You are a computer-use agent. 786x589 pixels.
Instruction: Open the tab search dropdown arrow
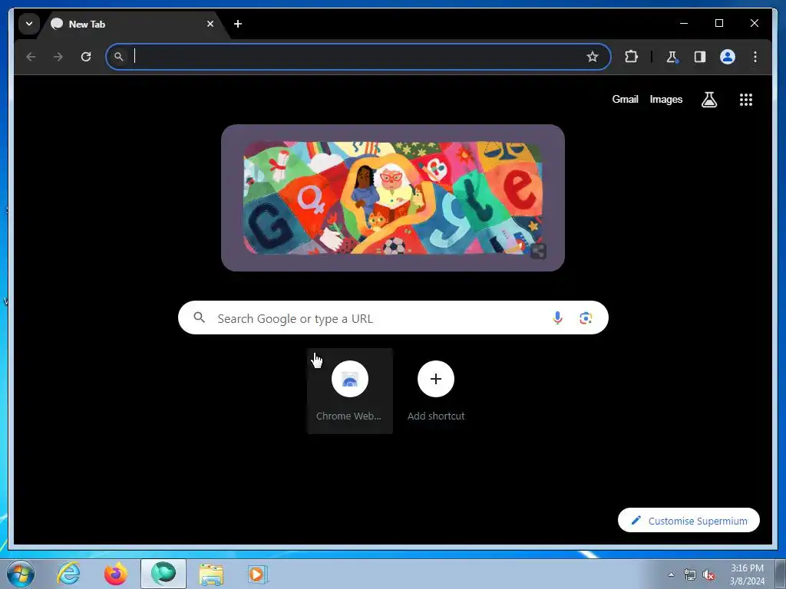pyautogui.click(x=29, y=24)
